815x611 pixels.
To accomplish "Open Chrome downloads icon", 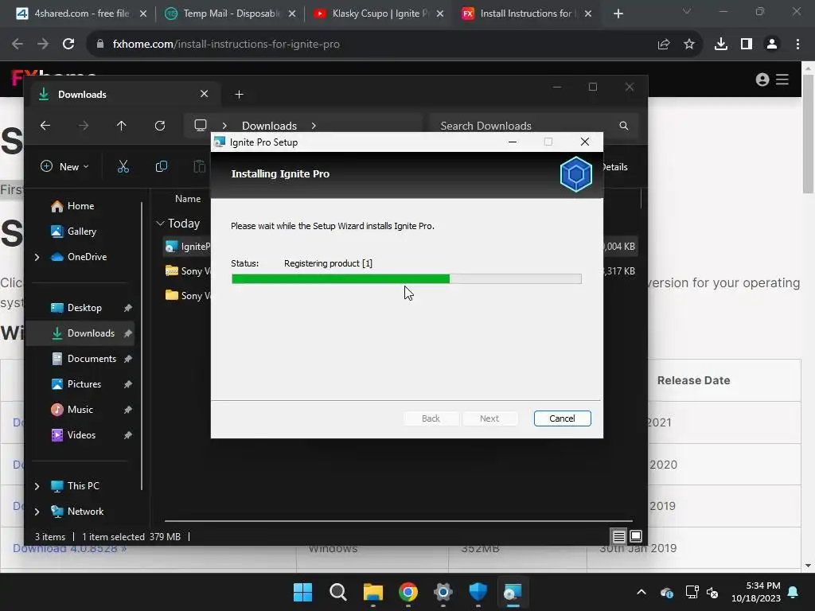I will click(x=721, y=45).
